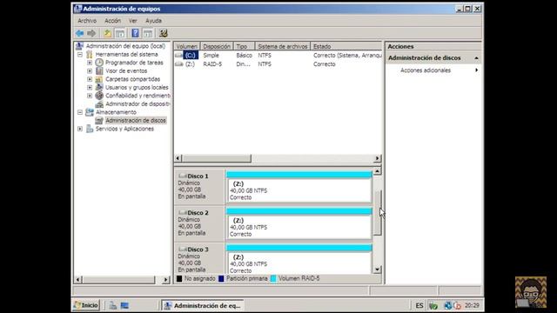557x313 pixels.
Task: Open Help via blue question mark icon
Action: (136, 33)
